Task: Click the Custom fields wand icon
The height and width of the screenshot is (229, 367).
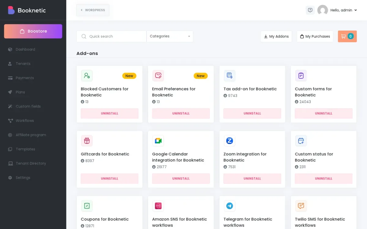Action: [10, 107]
